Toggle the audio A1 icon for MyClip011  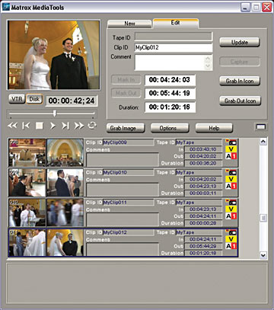(x=231, y=216)
